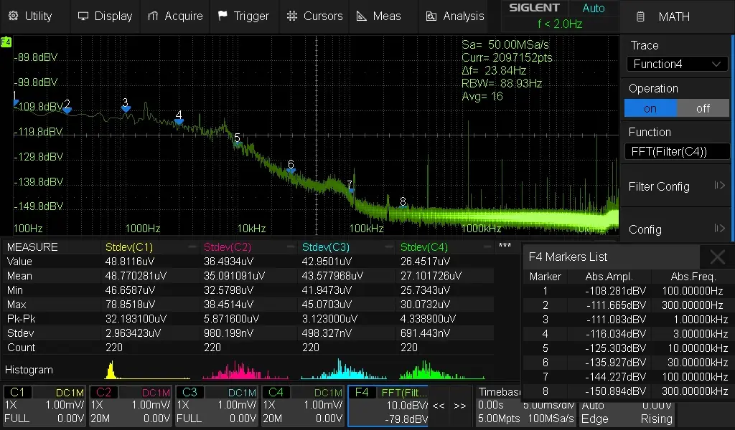
Task: Turn Operation on
Action: pyautogui.click(x=650, y=108)
